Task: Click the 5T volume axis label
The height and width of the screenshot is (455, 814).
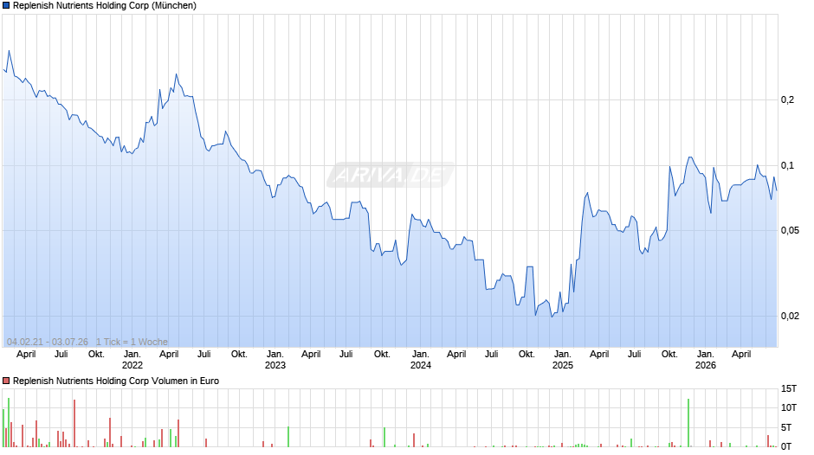Action: click(x=786, y=427)
